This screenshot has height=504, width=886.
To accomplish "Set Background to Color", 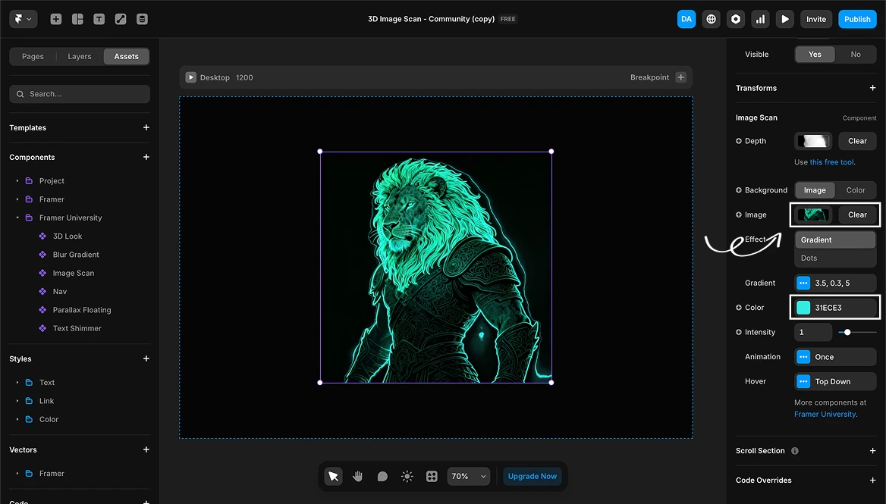I will (856, 190).
